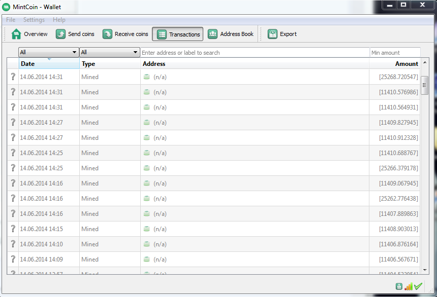Click Mined type in 11406.876164 row
The width and height of the screenshot is (437, 297).
(90, 244)
